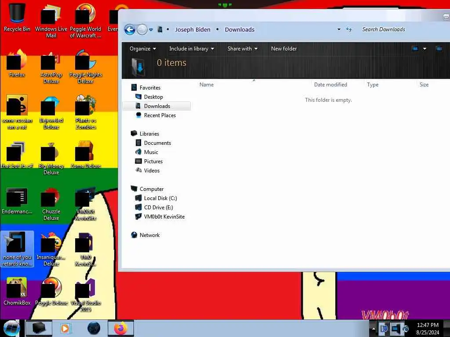This screenshot has width=450, height=337.
Task: Open the 'none of you' desktop icon
Action: point(17,249)
